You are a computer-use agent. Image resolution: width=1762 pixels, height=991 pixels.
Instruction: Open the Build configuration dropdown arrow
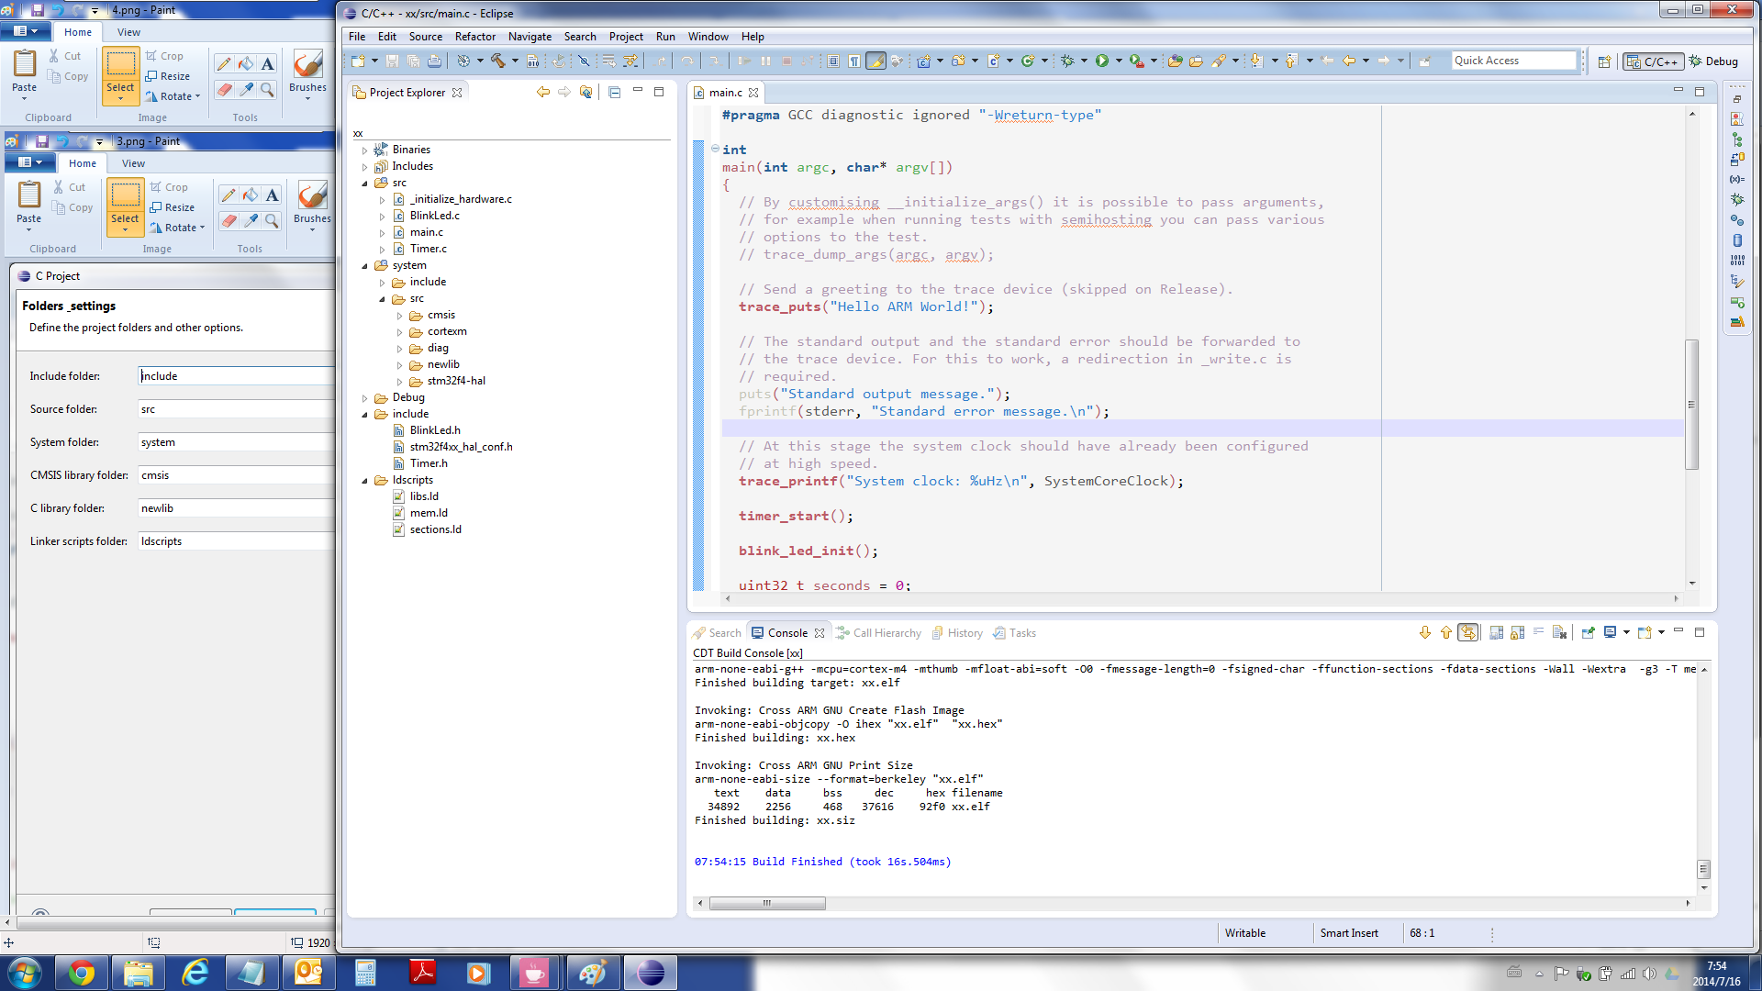pyautogui.click(x=515, y=61)
